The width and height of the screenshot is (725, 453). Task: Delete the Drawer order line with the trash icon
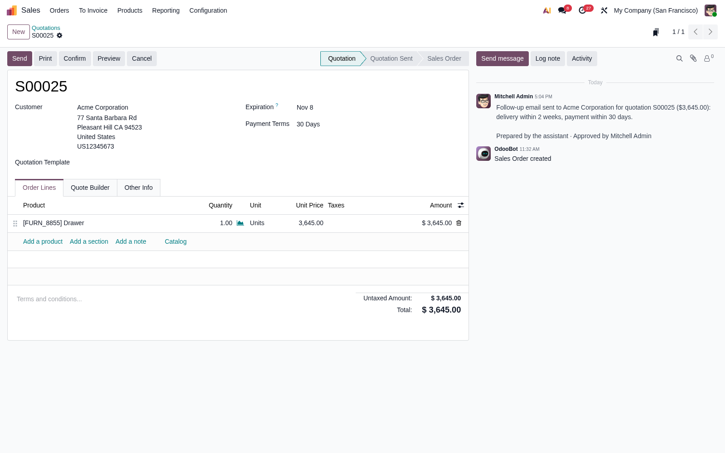point(459,223)
